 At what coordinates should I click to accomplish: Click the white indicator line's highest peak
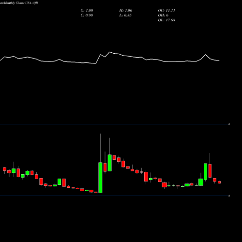tap(110, 52)
